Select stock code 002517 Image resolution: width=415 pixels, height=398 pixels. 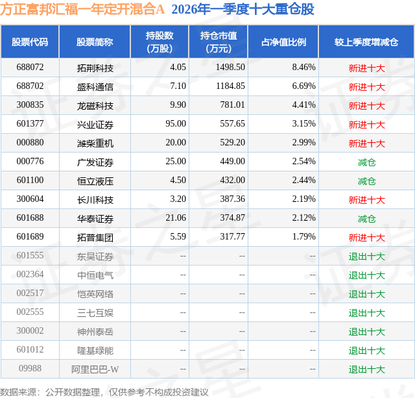(x=30, y=293)
